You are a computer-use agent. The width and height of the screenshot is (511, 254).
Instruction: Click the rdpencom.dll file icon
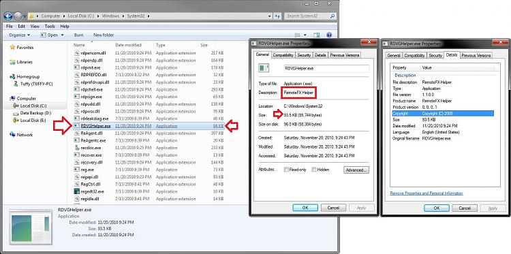76,52
